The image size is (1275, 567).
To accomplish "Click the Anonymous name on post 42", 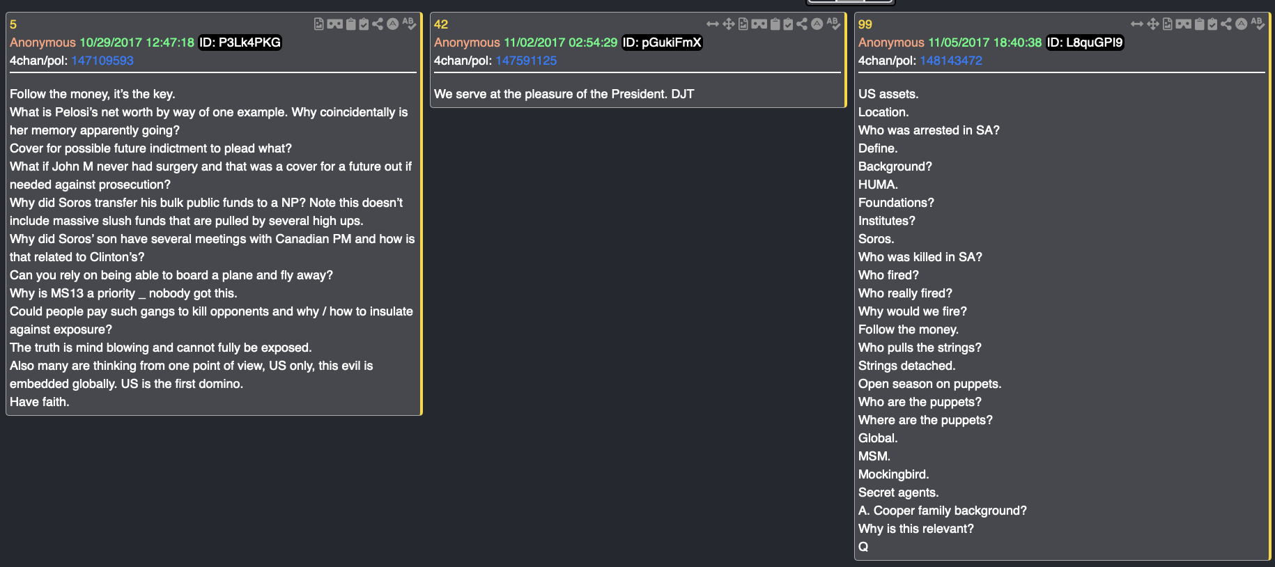I will coord(467,42).
